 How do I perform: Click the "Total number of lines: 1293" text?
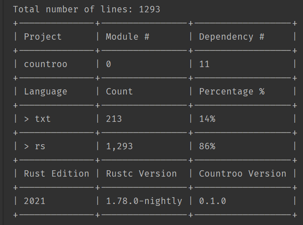pos(86,9)
